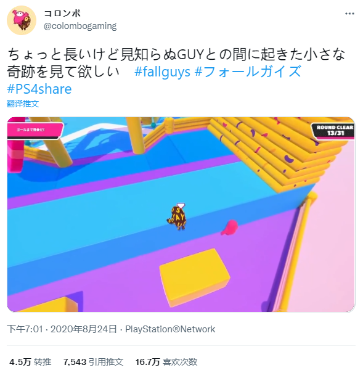Play the Fall Guys video thumbnail
The height and width of the screenshot is (373, 363).
181,215
